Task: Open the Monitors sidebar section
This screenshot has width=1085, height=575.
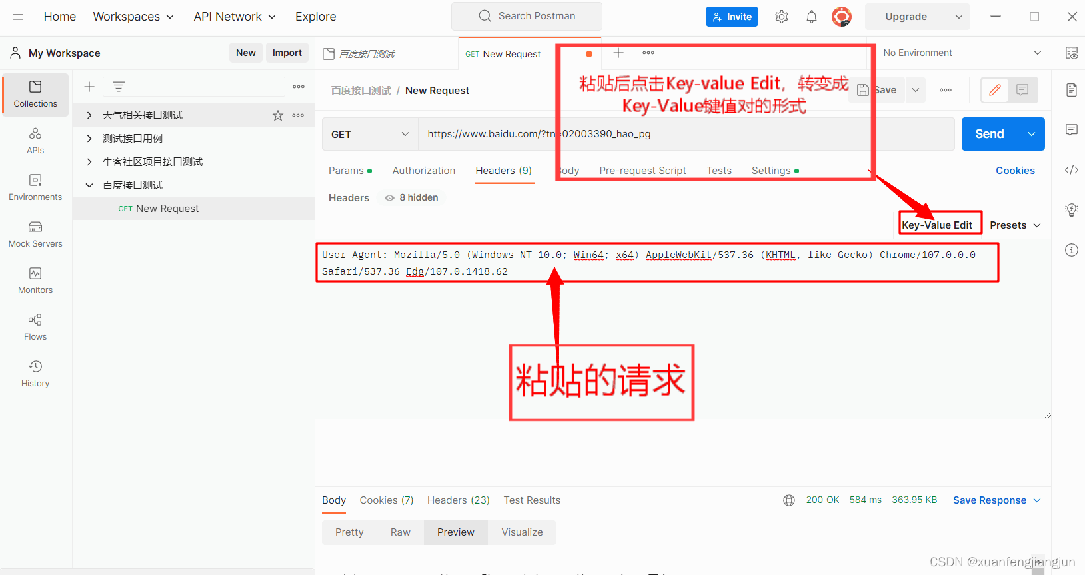Action: [x=35, y=281]
